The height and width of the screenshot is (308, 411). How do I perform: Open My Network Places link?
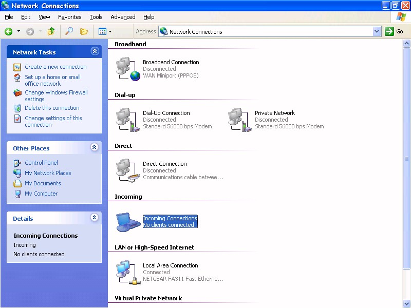pos(48,173)
